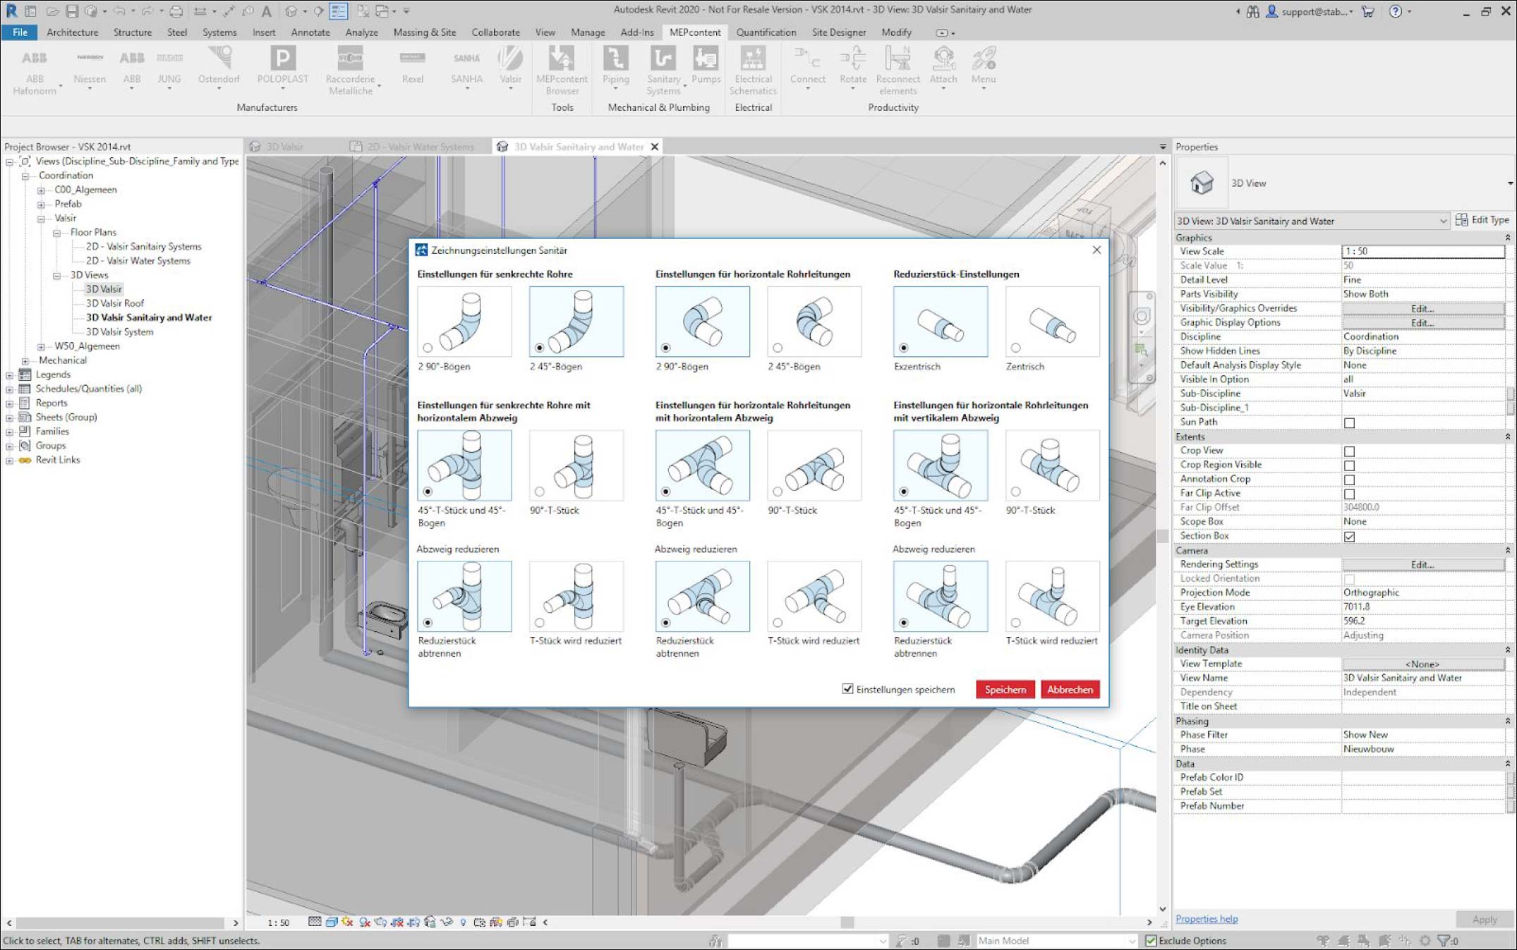Click the 3D view cube icon in Properties
Viewport: 1517px width, 950px height.
[x=1202, y=183]
